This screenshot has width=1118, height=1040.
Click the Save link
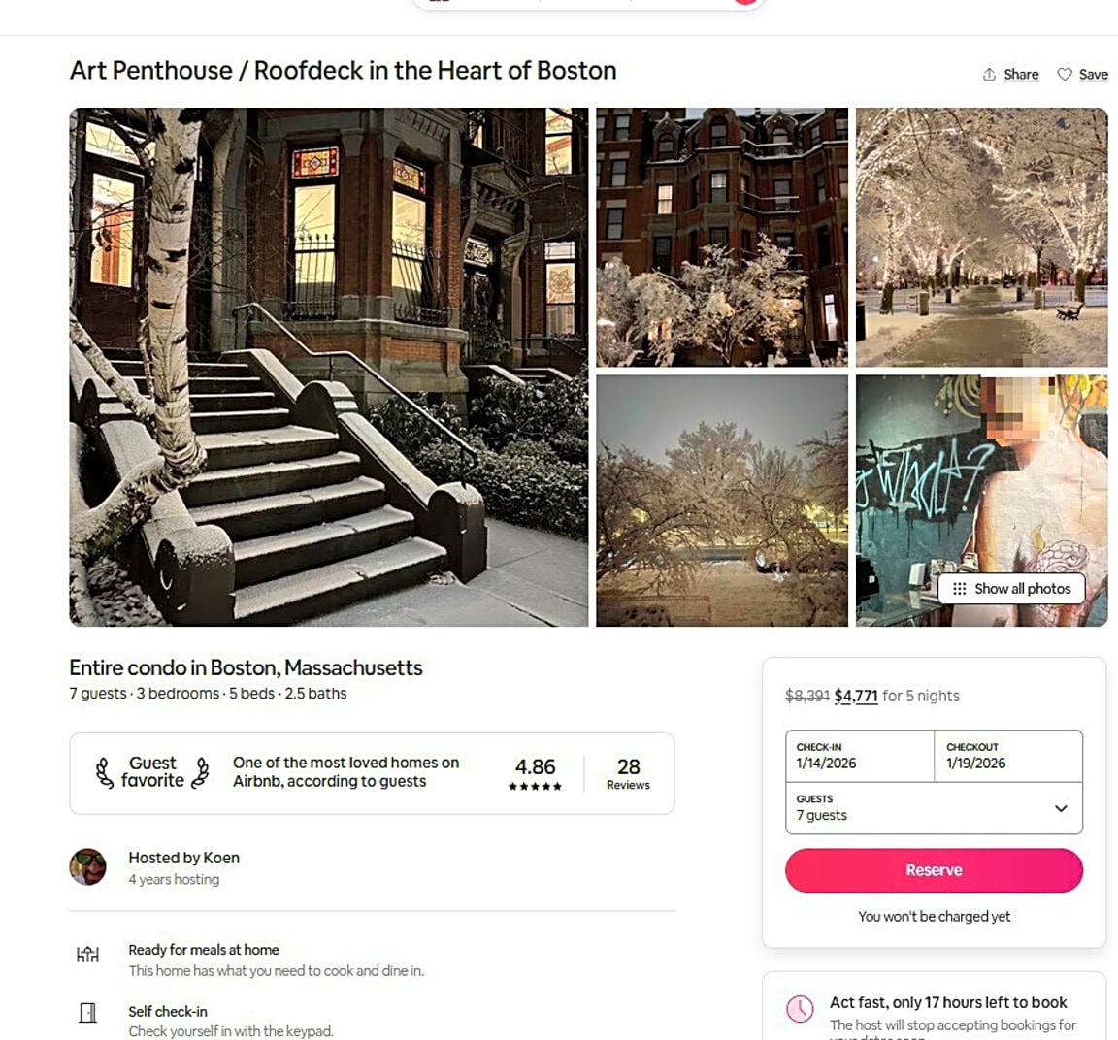pos(1093,74)
